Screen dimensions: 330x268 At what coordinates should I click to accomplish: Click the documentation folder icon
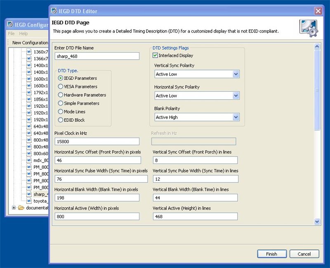tap(21, 208)
